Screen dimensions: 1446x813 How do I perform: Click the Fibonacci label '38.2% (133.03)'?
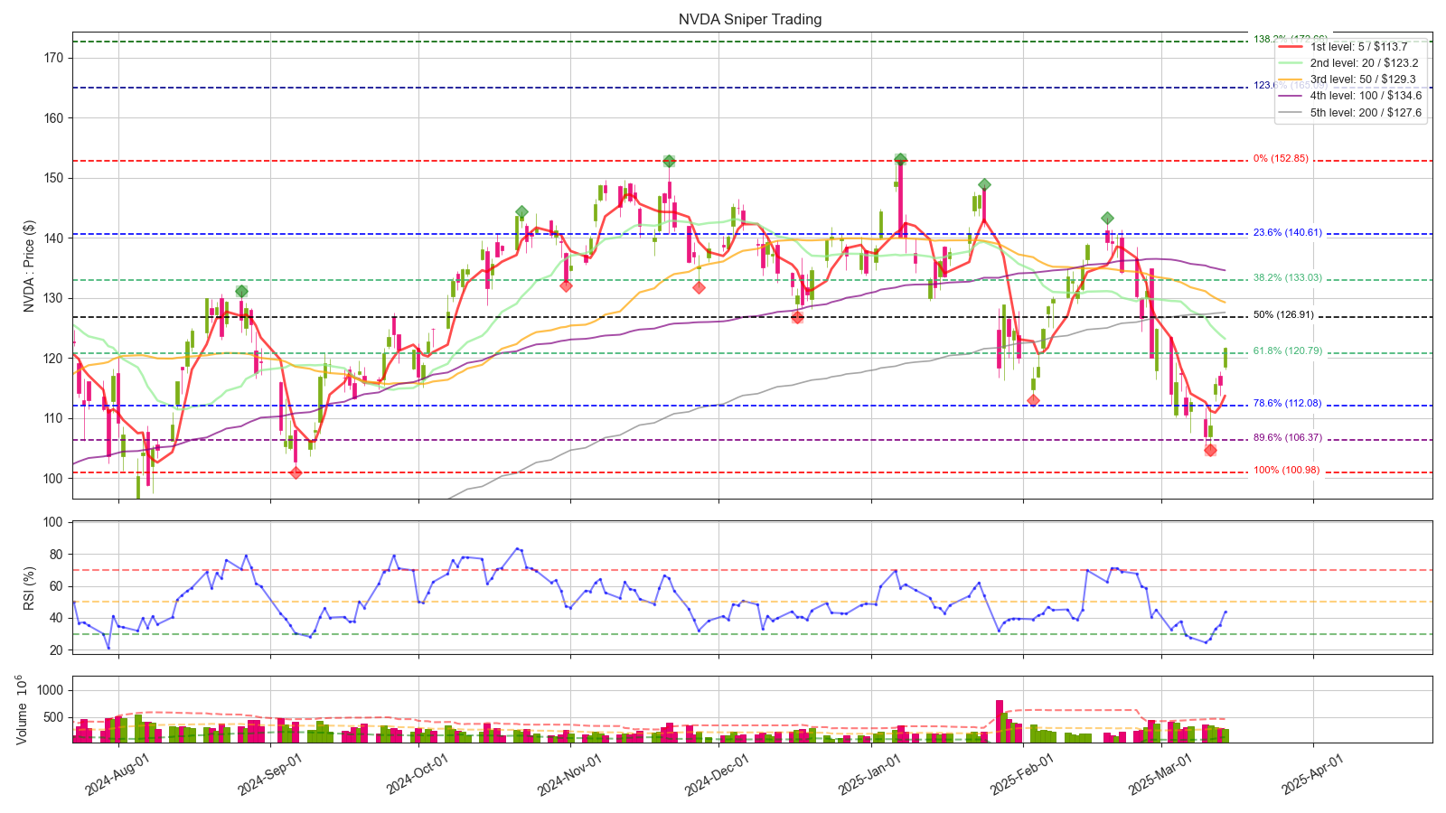(x=1288, y=278)
